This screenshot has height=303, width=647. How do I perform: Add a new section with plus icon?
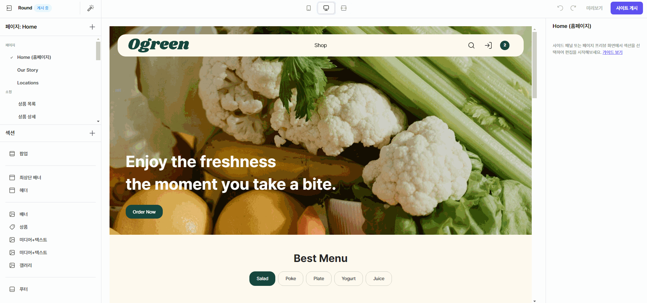click(92, 133)
